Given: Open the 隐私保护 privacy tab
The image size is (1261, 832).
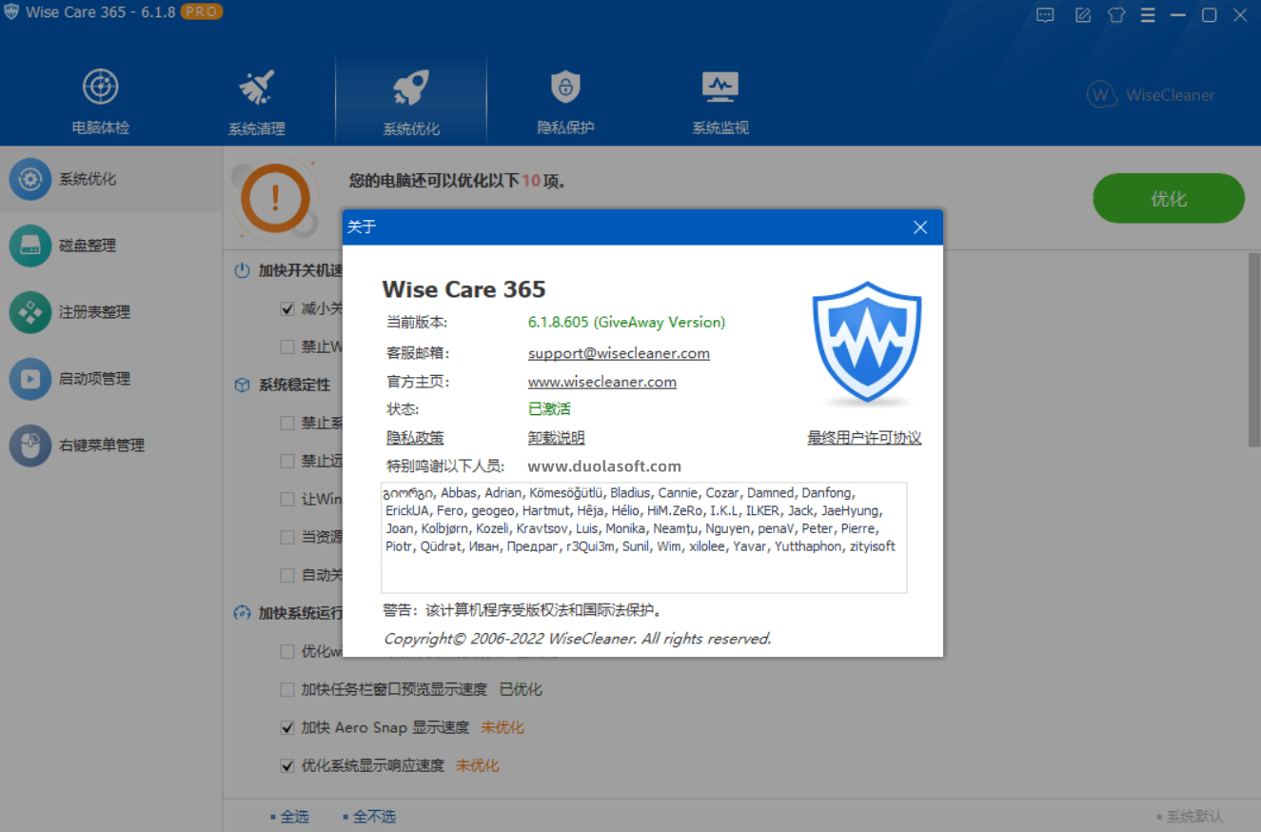Looking at the screenshot, I should pyautogui.click(x=565, y=101).
